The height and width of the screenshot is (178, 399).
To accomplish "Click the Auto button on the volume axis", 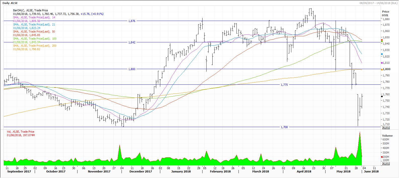I will (386, 164).
